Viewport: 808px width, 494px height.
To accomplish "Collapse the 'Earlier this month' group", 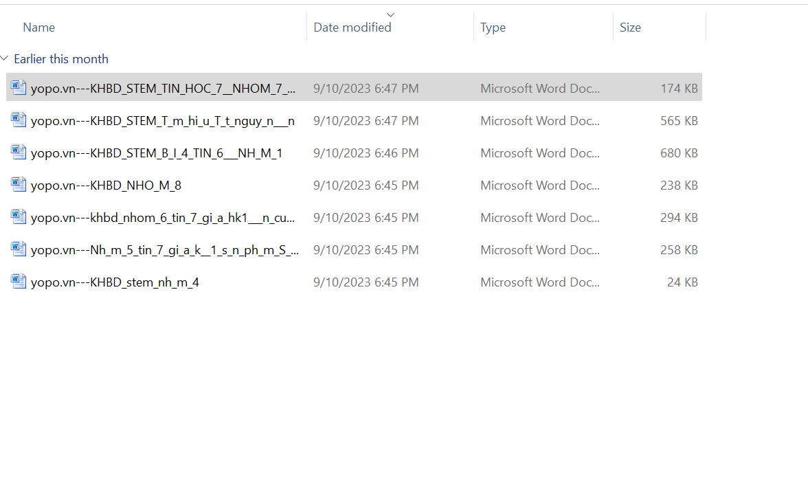I will [x=5, y=59].
